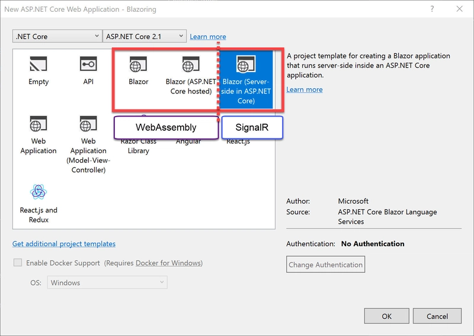Click the Angular template label

coord(188,141)
